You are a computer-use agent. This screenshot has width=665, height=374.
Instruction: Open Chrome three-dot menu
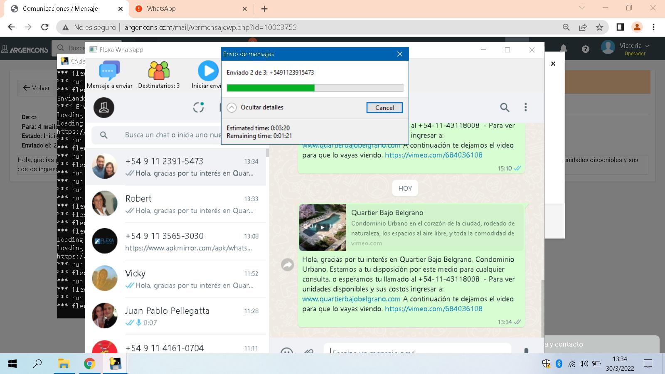pyautogui.click(x=653, y=27)
